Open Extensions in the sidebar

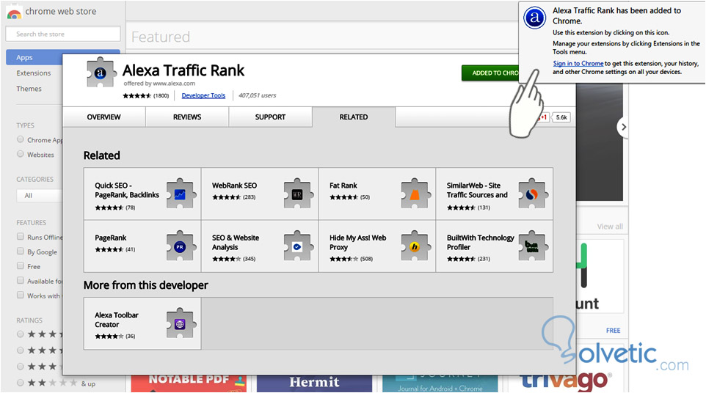(x=33, y=73)
